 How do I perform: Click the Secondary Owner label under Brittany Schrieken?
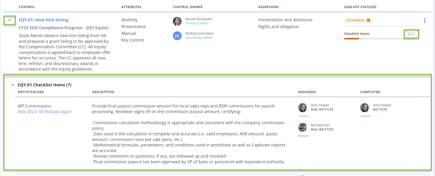point(199,38)
